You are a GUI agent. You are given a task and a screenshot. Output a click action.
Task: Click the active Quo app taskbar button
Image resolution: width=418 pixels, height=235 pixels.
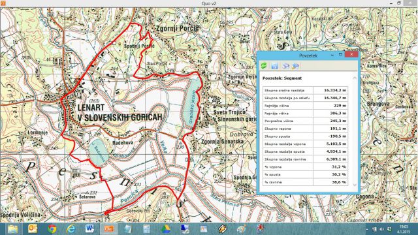click(x=109, y=229)
